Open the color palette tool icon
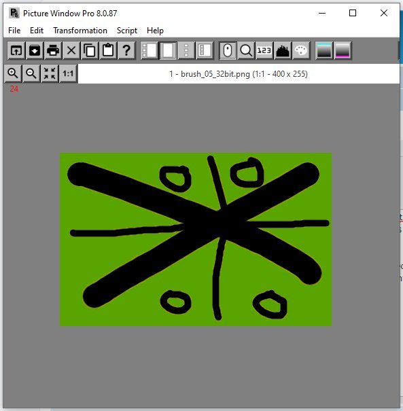 point(301,50)
